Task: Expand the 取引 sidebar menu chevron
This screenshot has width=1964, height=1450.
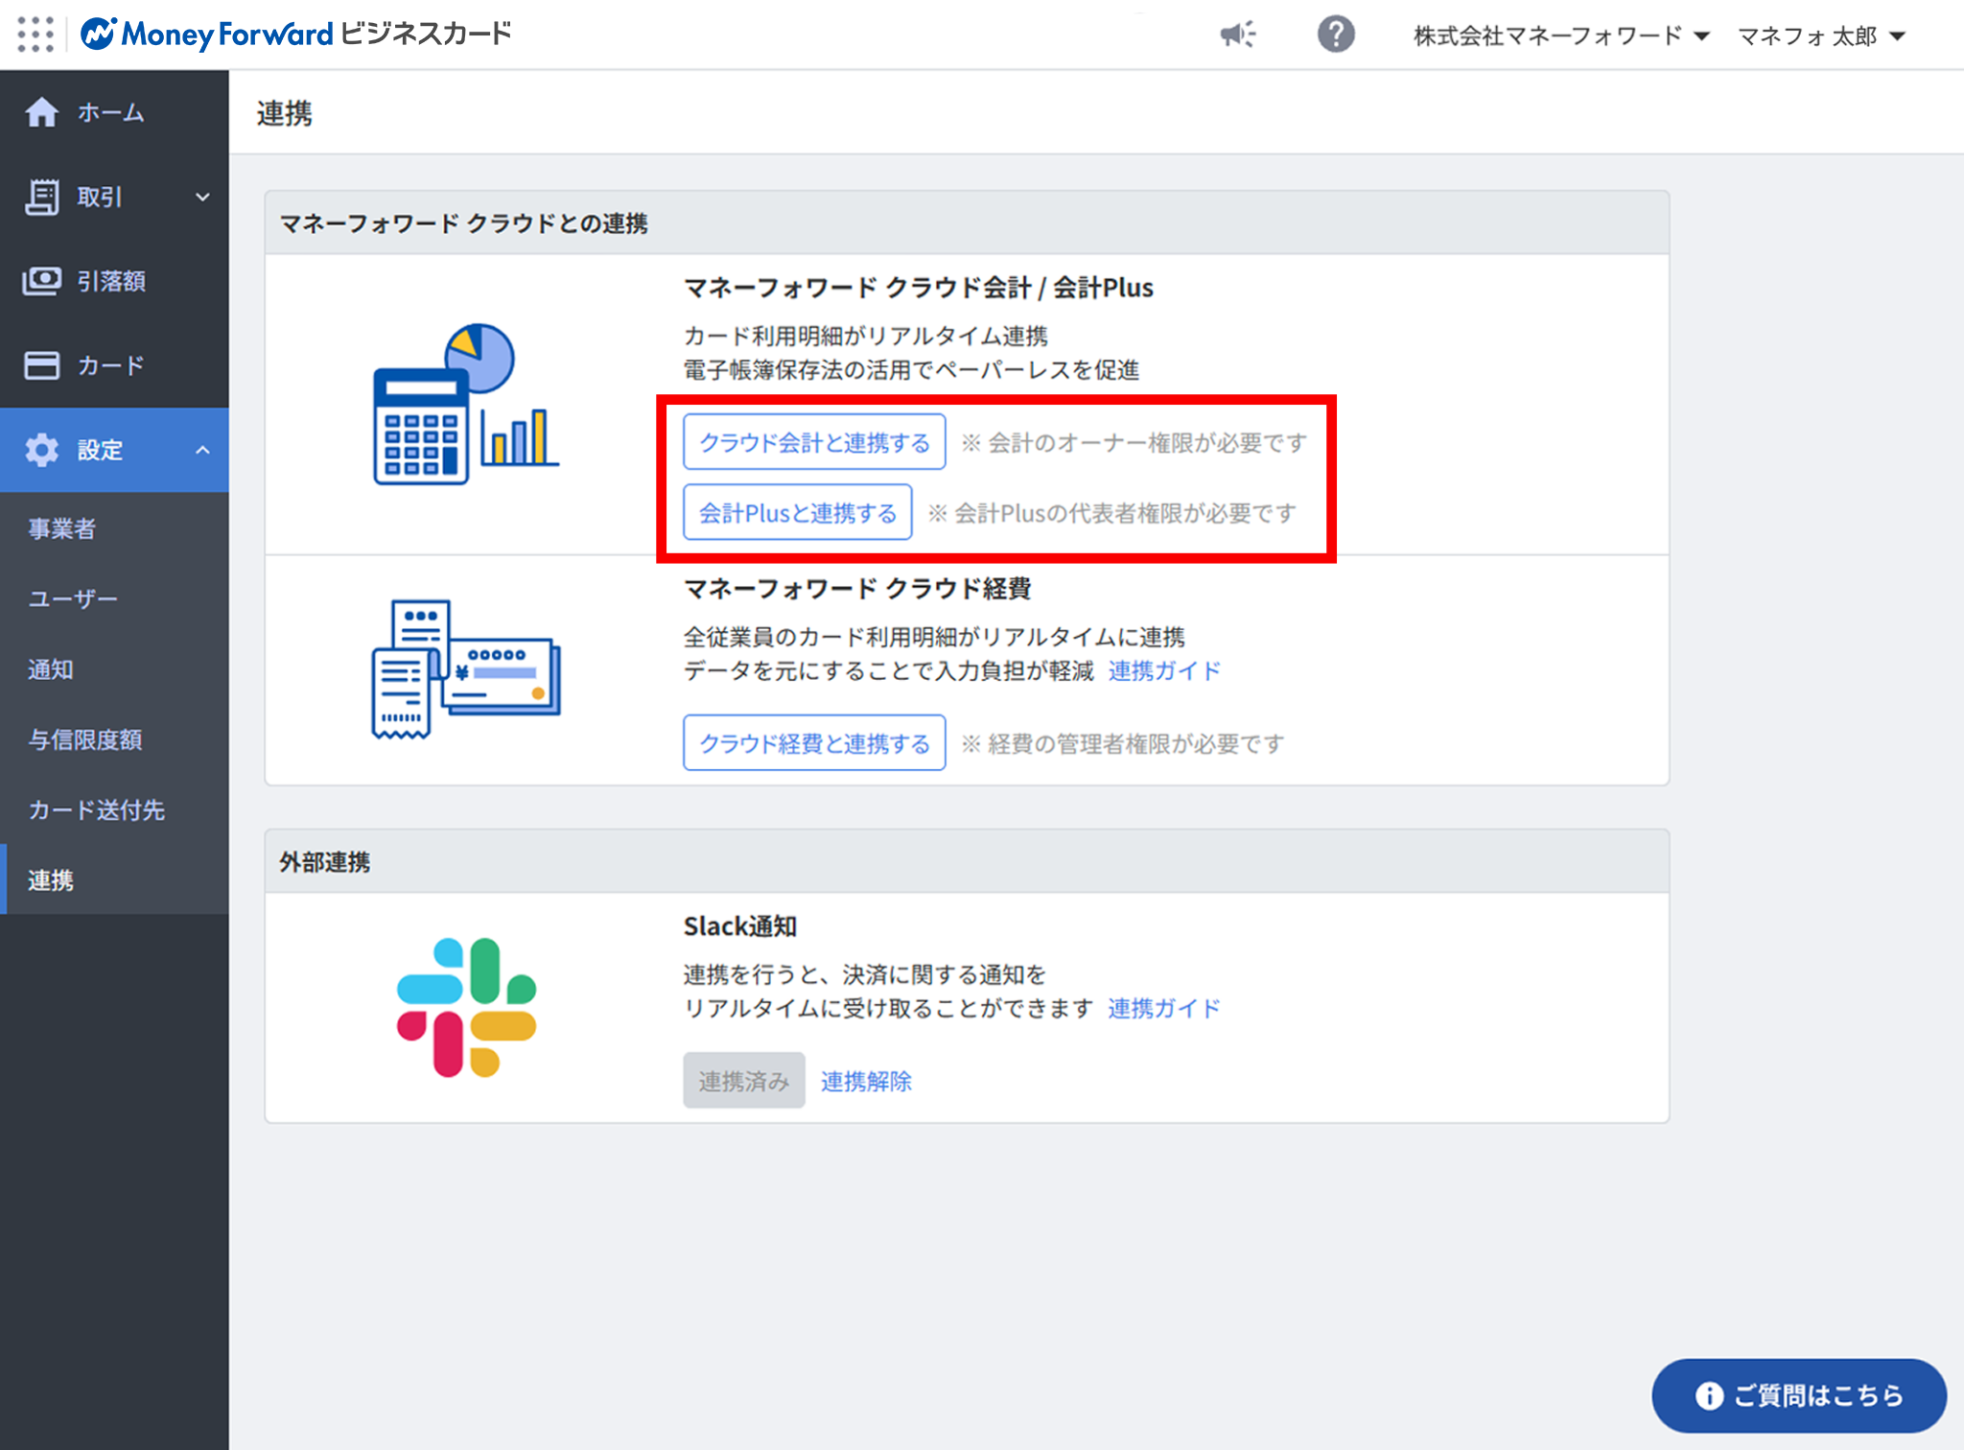Action: [202, 197]
